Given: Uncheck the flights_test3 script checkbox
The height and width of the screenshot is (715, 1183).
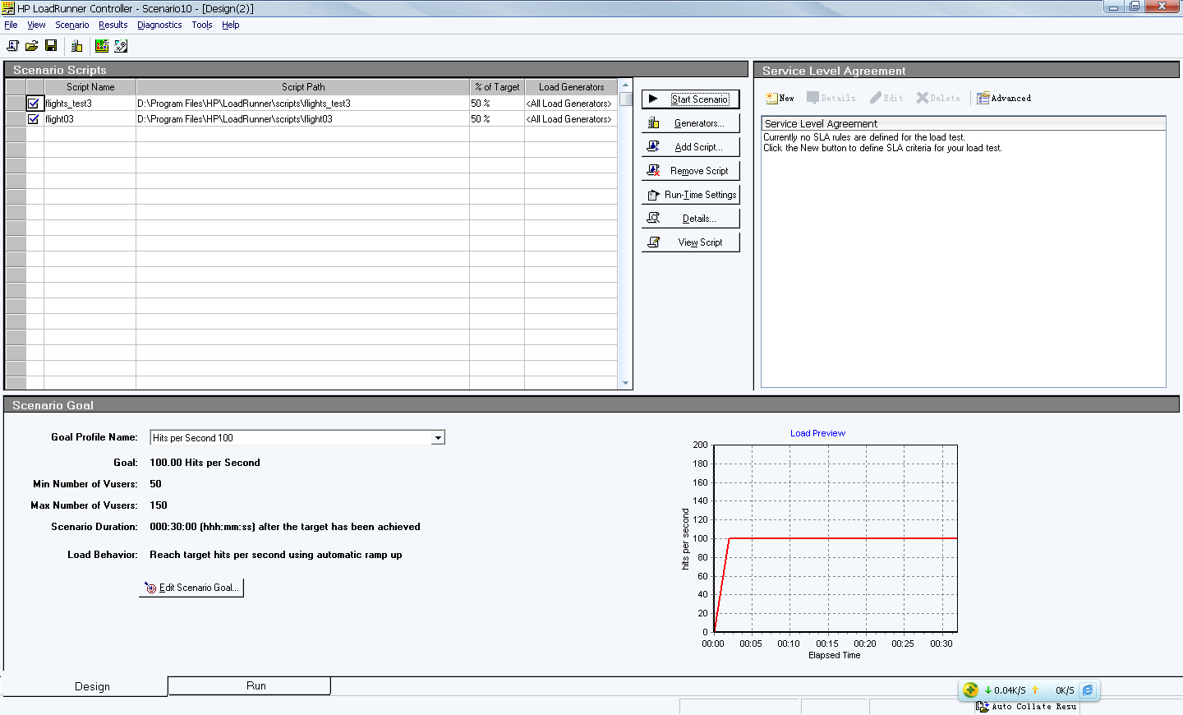Looking at the screenshot, I should pyautogui.click(x=34, y=104).
